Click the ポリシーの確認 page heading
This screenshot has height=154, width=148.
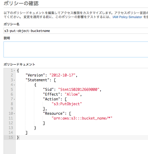click(x=21, y=3)
